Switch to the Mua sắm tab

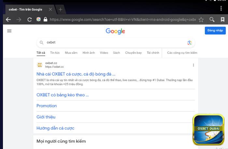(71, 53)
